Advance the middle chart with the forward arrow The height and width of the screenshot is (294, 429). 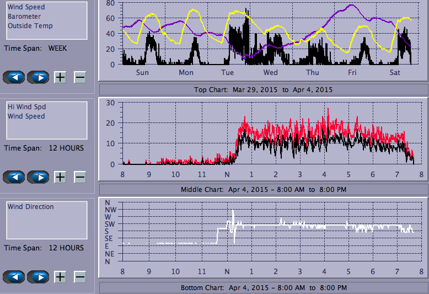pyautogui.click(x=38, y=177)
